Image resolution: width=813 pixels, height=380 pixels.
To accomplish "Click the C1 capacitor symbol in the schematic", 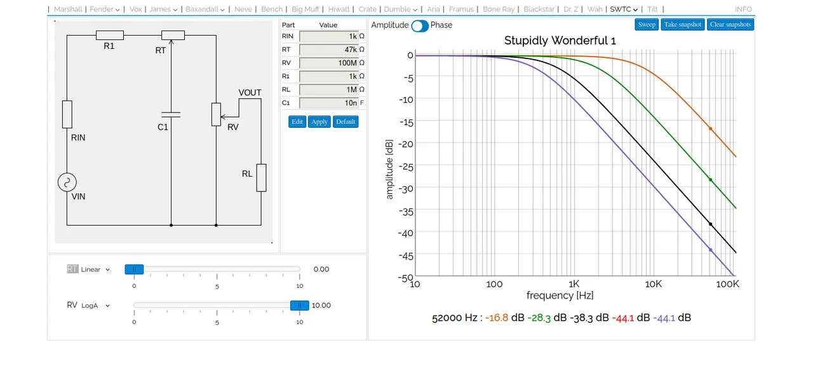I will pos(171,115).
